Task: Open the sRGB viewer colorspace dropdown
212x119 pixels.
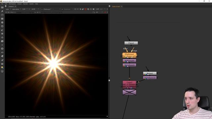Action: point(35,9)
